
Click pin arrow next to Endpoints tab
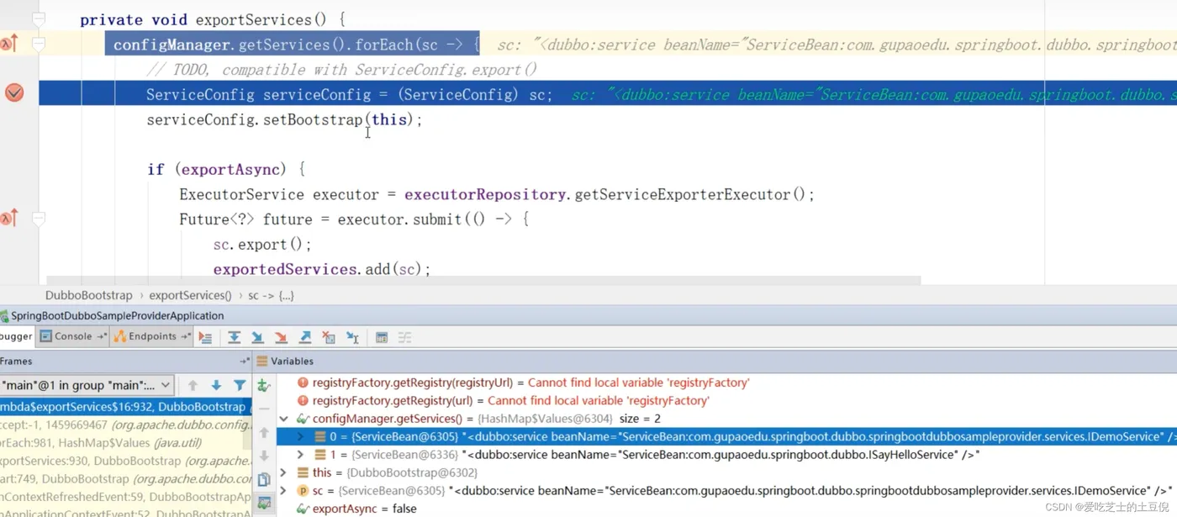185,336
